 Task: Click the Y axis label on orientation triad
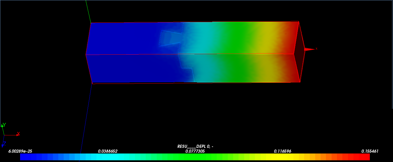tap(4, 125)
